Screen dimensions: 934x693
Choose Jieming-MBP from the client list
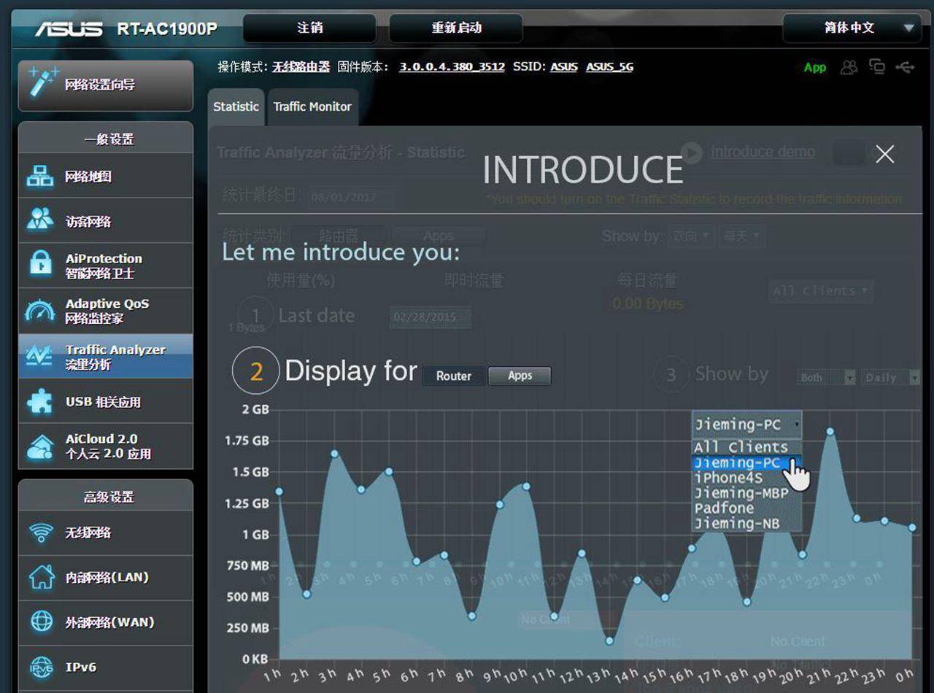point(746,493)
